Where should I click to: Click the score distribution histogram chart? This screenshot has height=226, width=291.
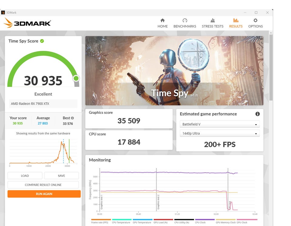pos(43,152)
